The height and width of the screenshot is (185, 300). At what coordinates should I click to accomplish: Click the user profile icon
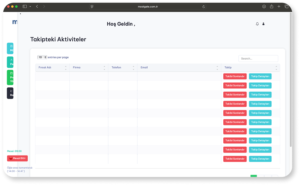pyautogui.click(x=263, y=24)
